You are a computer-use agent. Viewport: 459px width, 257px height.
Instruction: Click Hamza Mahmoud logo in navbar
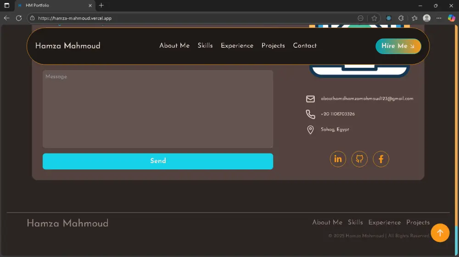point(67,46)
